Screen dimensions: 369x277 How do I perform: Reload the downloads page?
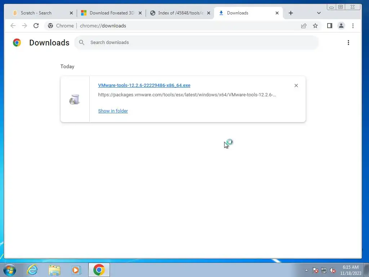pyautogui.click(x=36, y=26)
